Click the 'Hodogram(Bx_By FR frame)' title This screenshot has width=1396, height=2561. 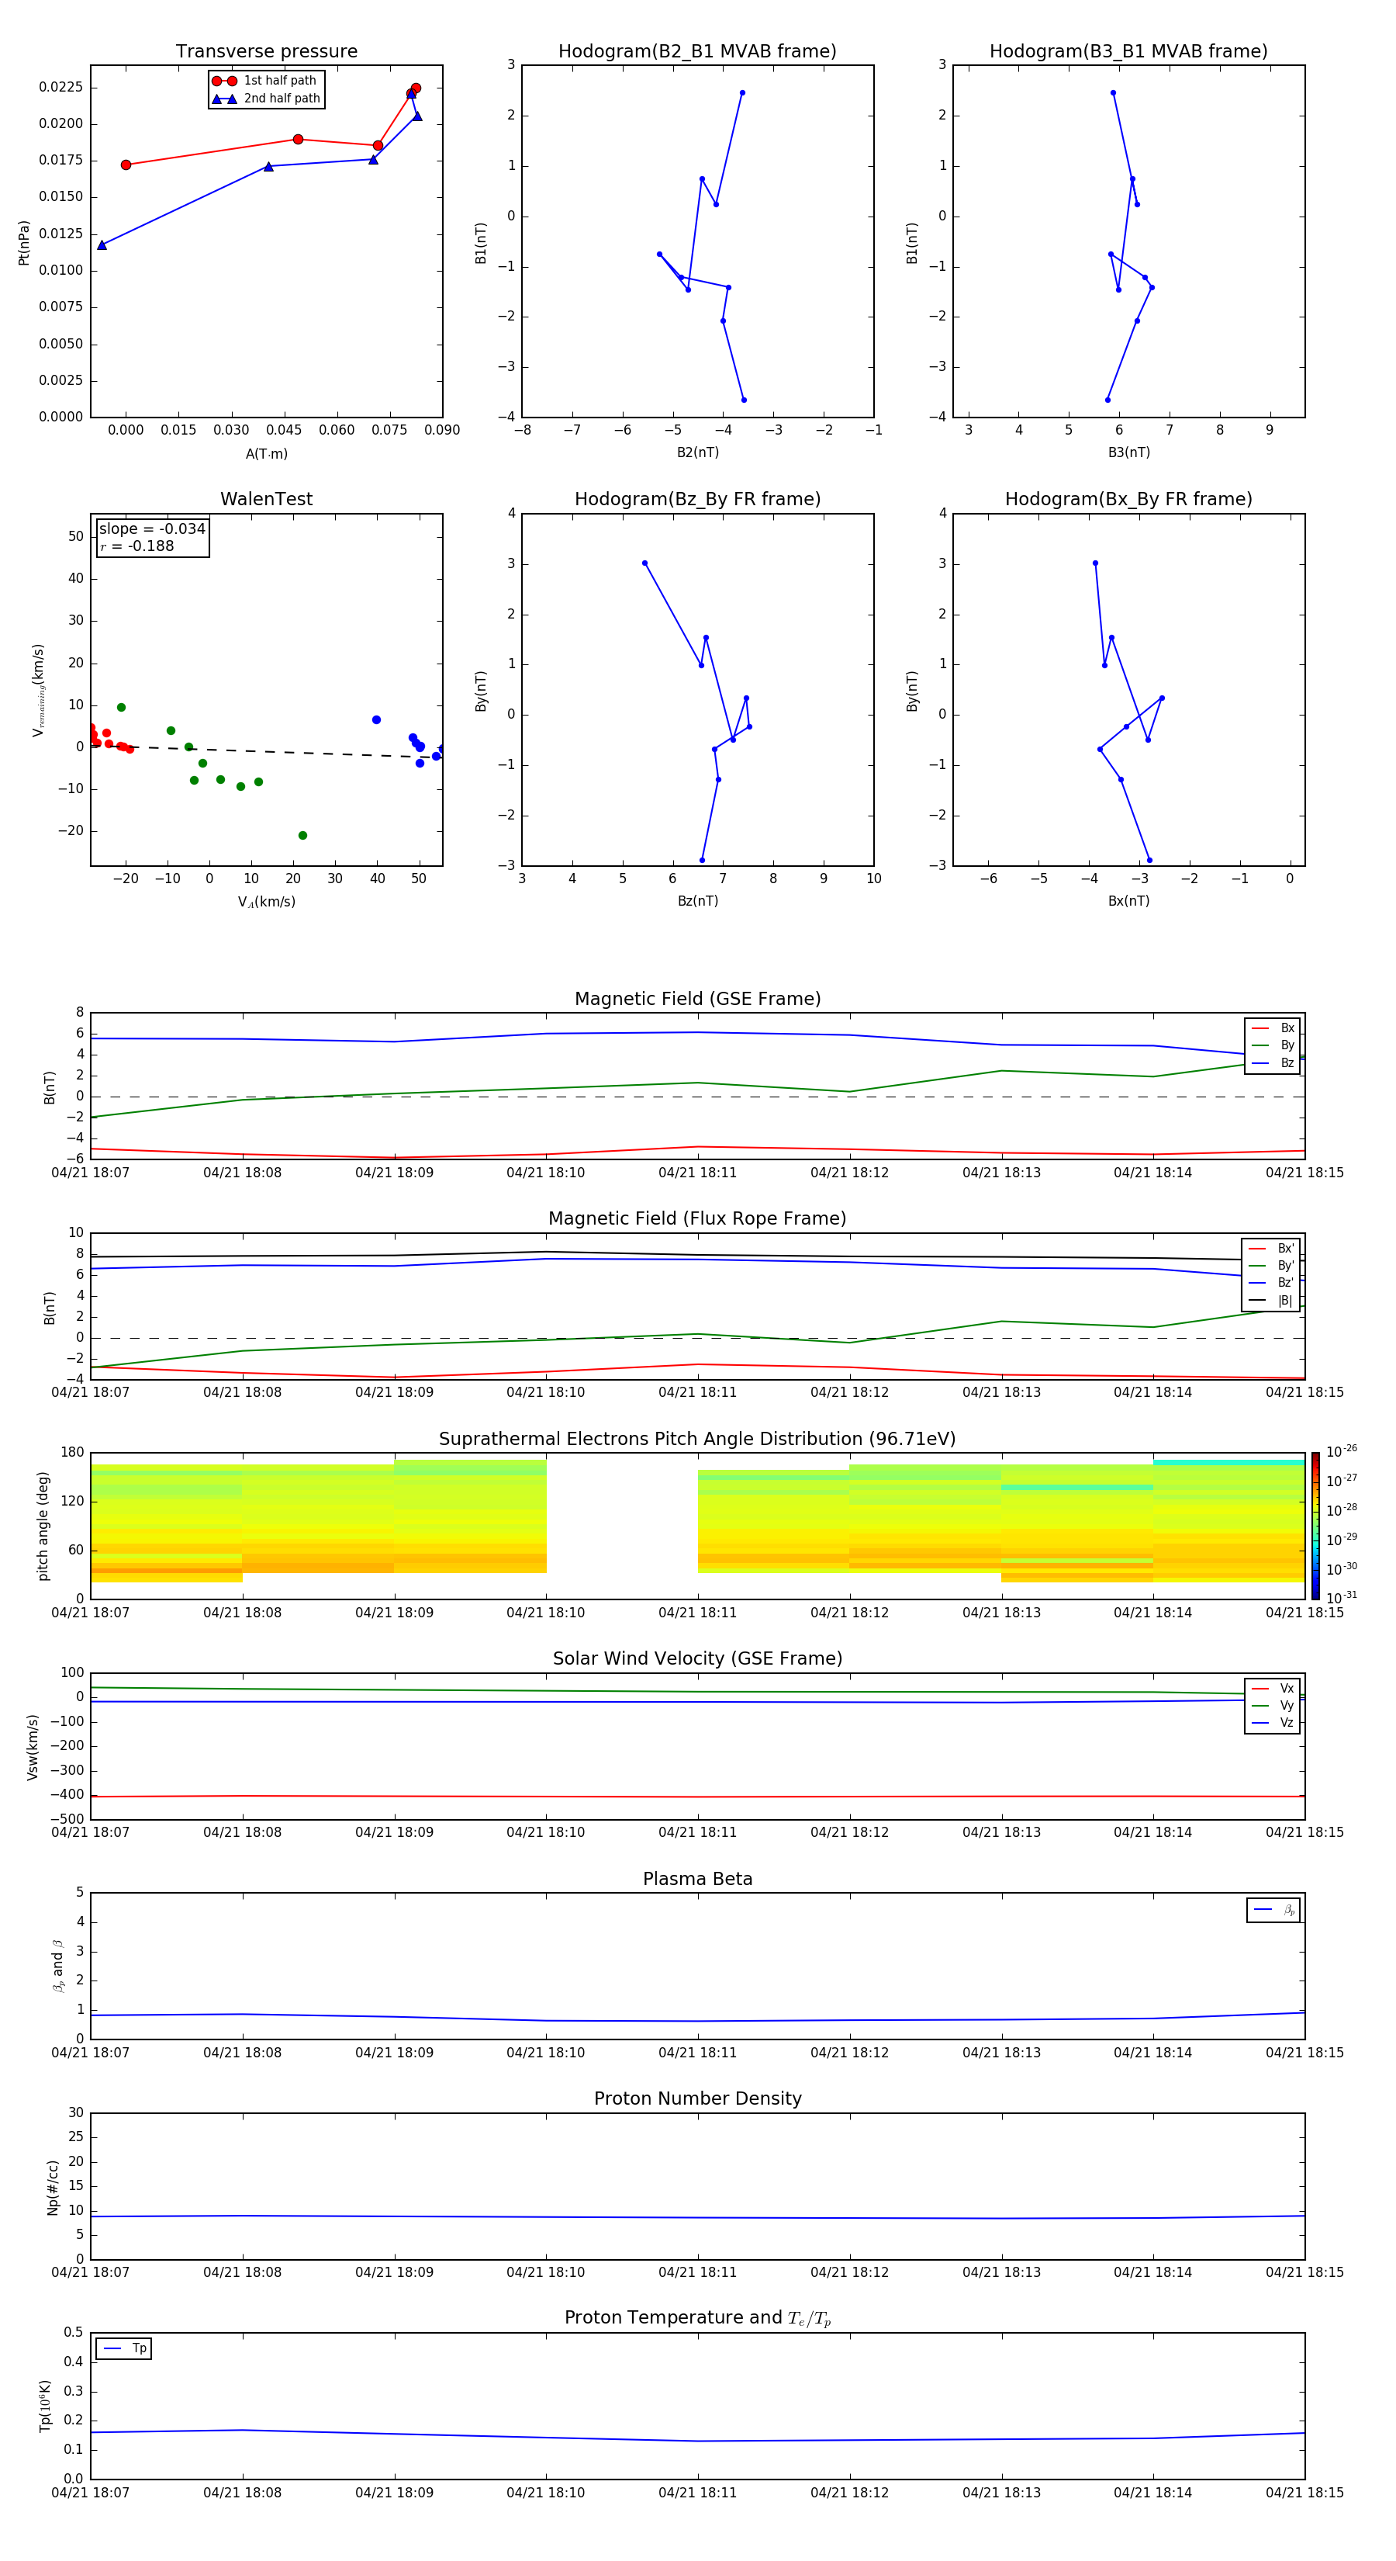point(1128,499)
